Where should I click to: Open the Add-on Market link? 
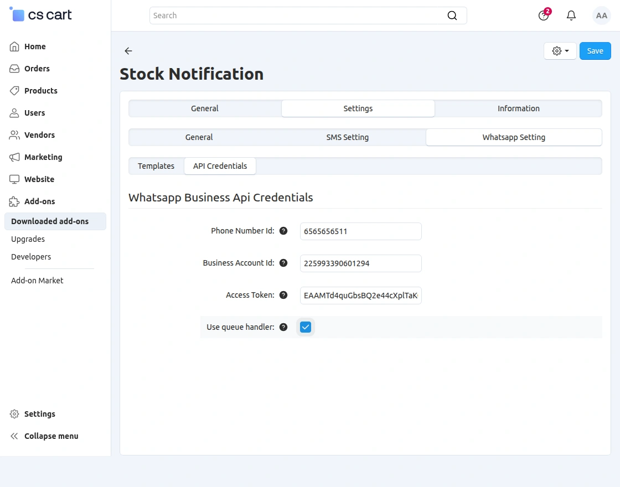(x=37, y=281)
